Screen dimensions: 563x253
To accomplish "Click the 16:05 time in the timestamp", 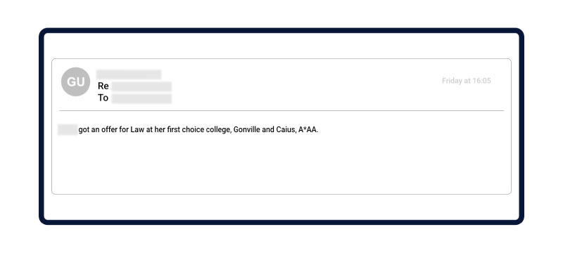I will click(x=481, y=81).
